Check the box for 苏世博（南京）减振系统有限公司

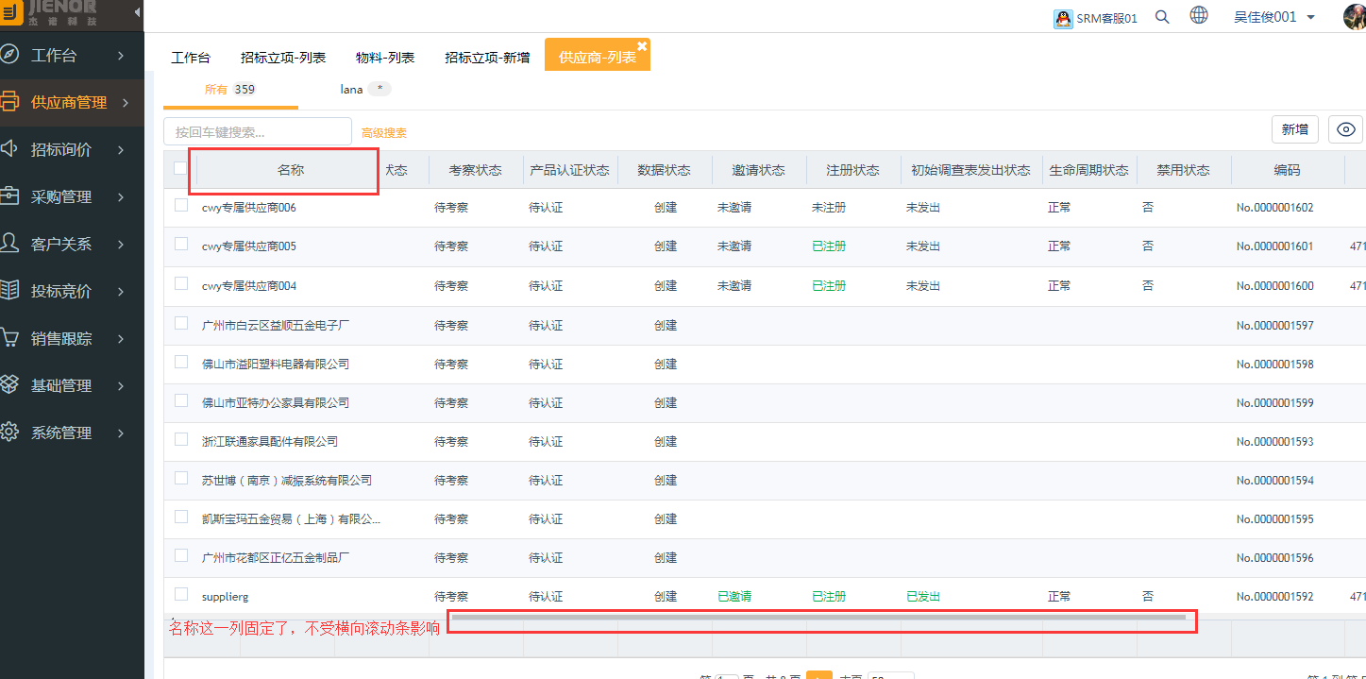tap(181, 478)
